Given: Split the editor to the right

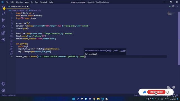Looking at the screenshot, I should pyautogui.click(x=173, y=6).
